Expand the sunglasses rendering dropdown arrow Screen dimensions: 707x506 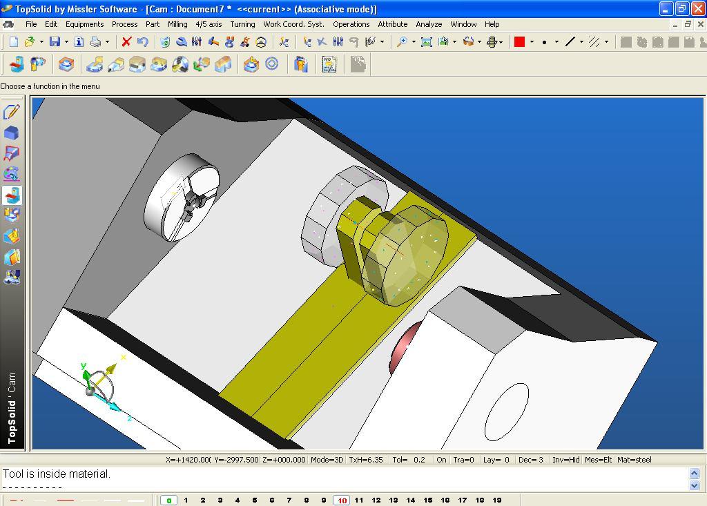[479, 42]
